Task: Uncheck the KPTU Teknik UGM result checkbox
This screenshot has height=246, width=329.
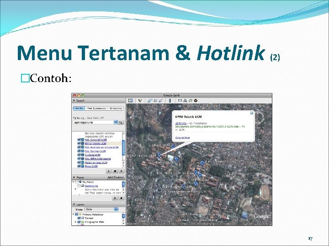Action: [x=79, y=143]
